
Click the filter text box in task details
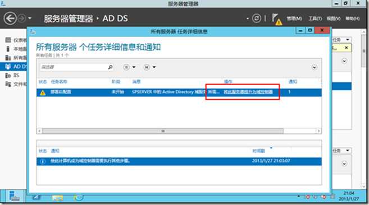click(x=74, y=67)
